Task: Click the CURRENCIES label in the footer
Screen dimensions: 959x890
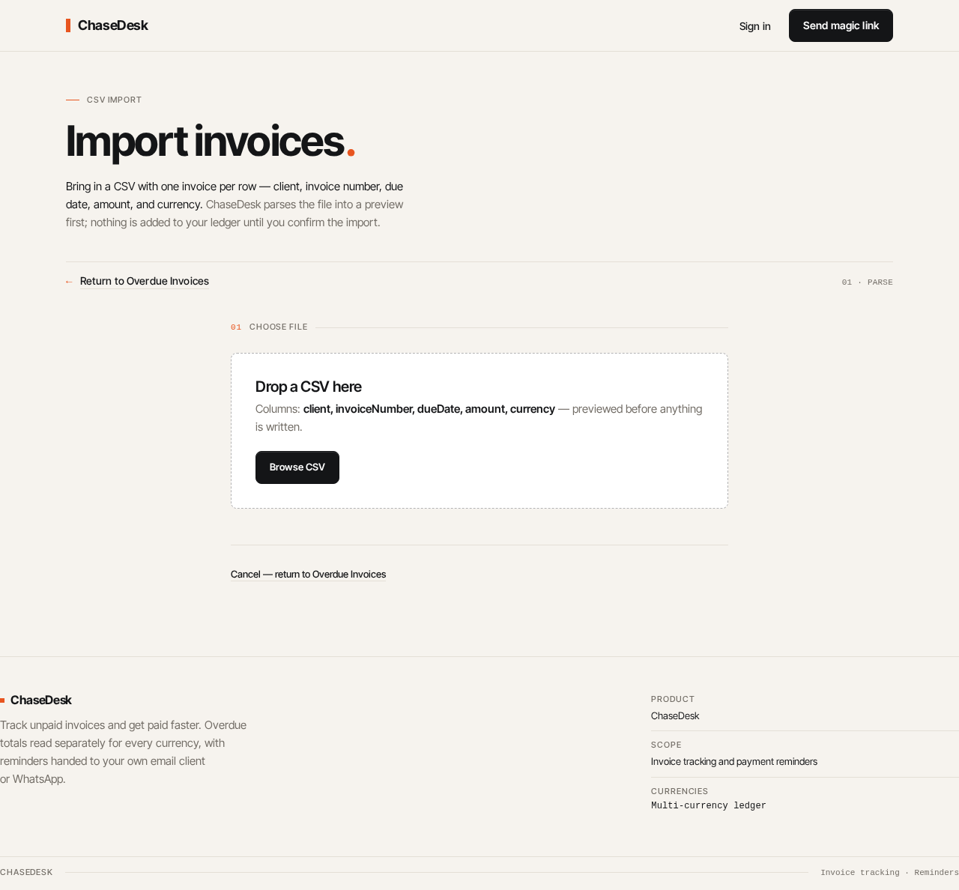Action: (x=680, y=791)
